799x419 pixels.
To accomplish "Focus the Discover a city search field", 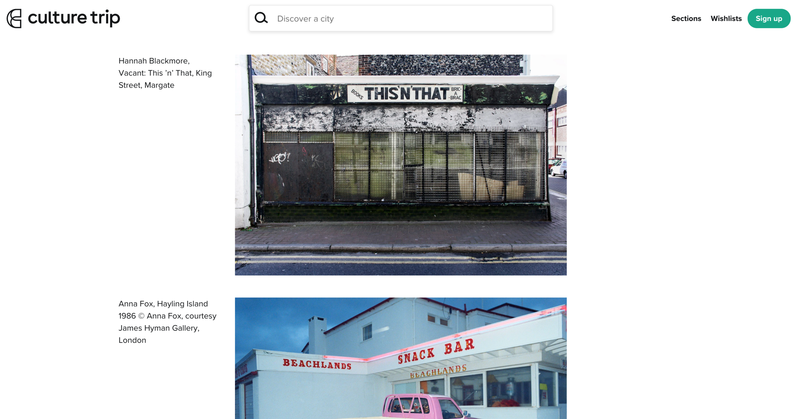I will [400, 18].
